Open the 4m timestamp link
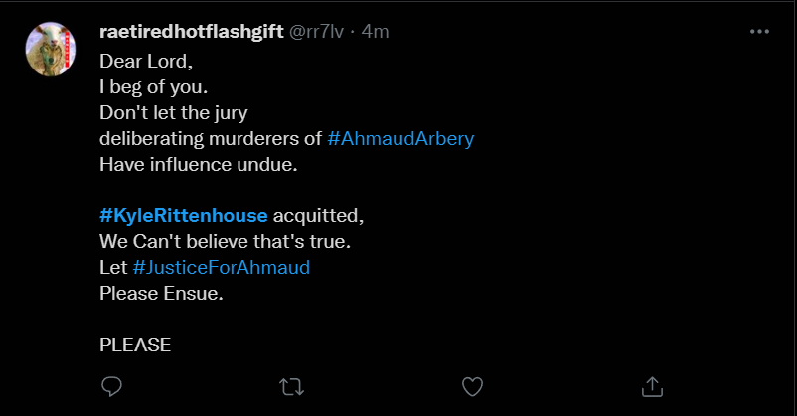Viewport: 797px width, 416px height. click(x=375, y=32)
